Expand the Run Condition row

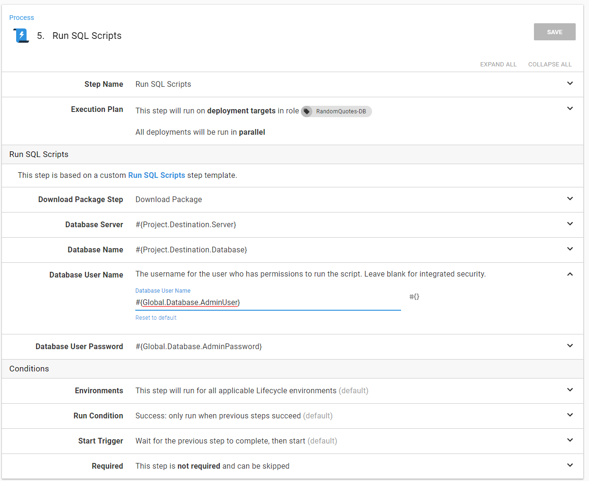(570, 415)
